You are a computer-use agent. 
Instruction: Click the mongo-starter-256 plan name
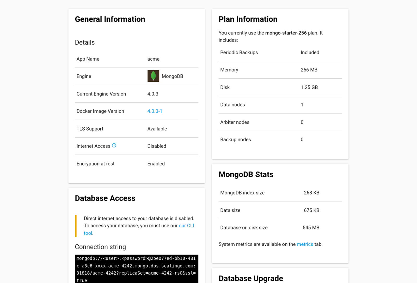(x=286, y=33)
